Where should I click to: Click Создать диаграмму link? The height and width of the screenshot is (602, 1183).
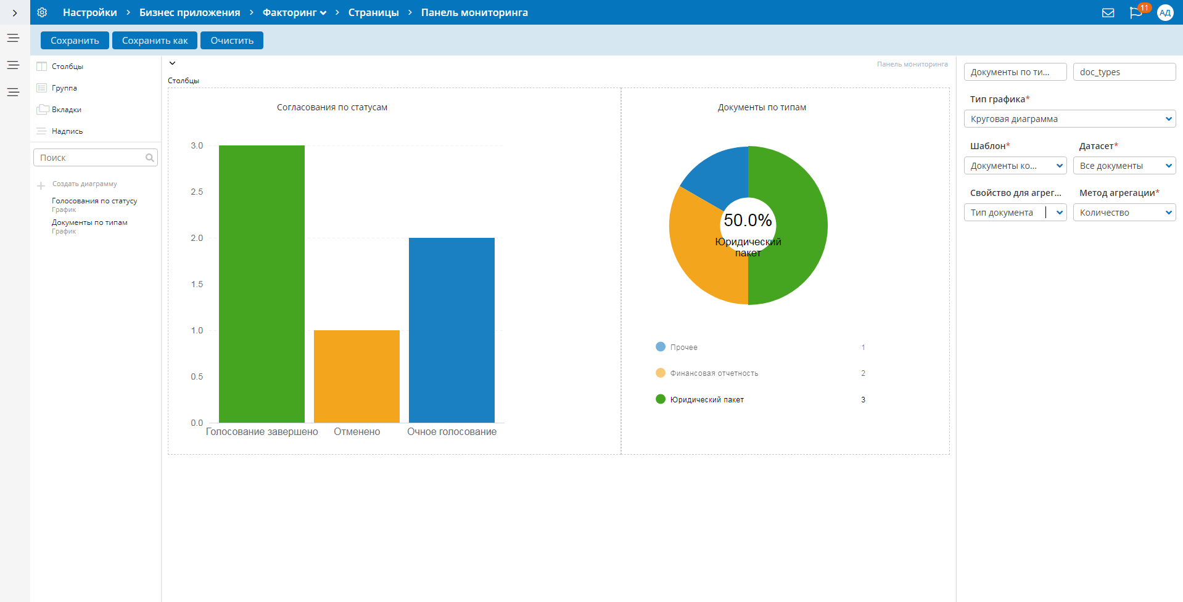[84, 184]
